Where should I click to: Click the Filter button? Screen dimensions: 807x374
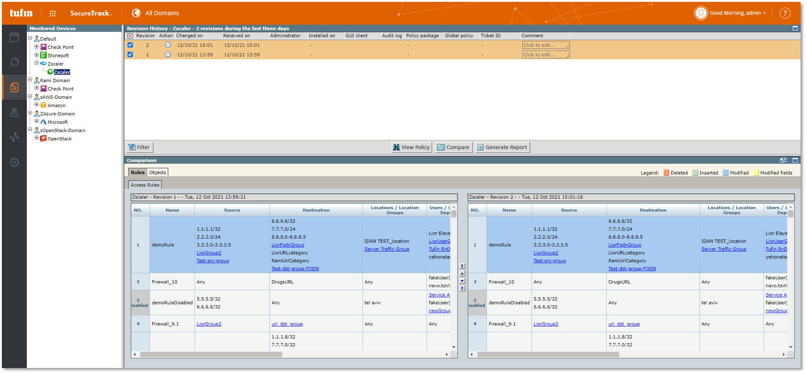(x=140, y=147)
